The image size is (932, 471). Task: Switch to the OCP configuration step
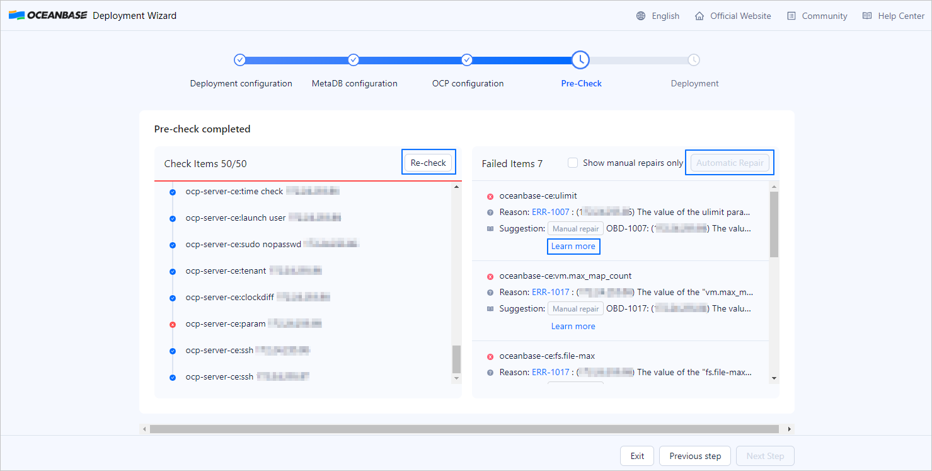467,60
